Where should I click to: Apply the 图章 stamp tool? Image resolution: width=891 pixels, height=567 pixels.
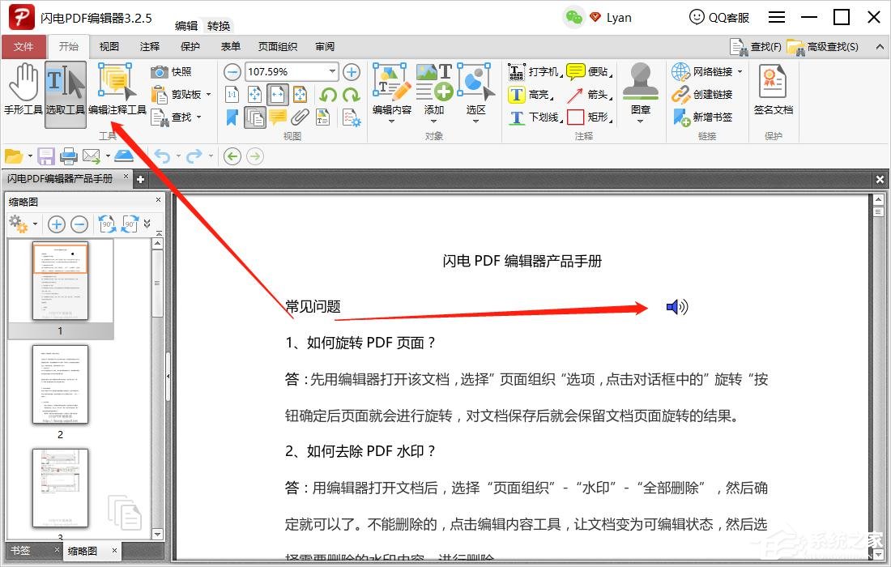point(640,89)
